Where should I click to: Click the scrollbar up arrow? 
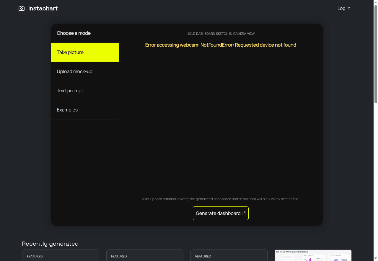(376, 2)
